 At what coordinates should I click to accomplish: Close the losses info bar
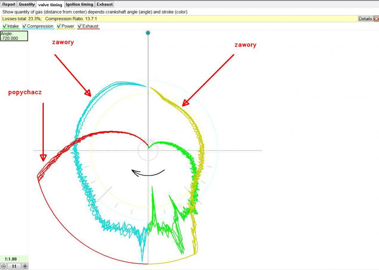pyautogui.click(x=376, y=19)
